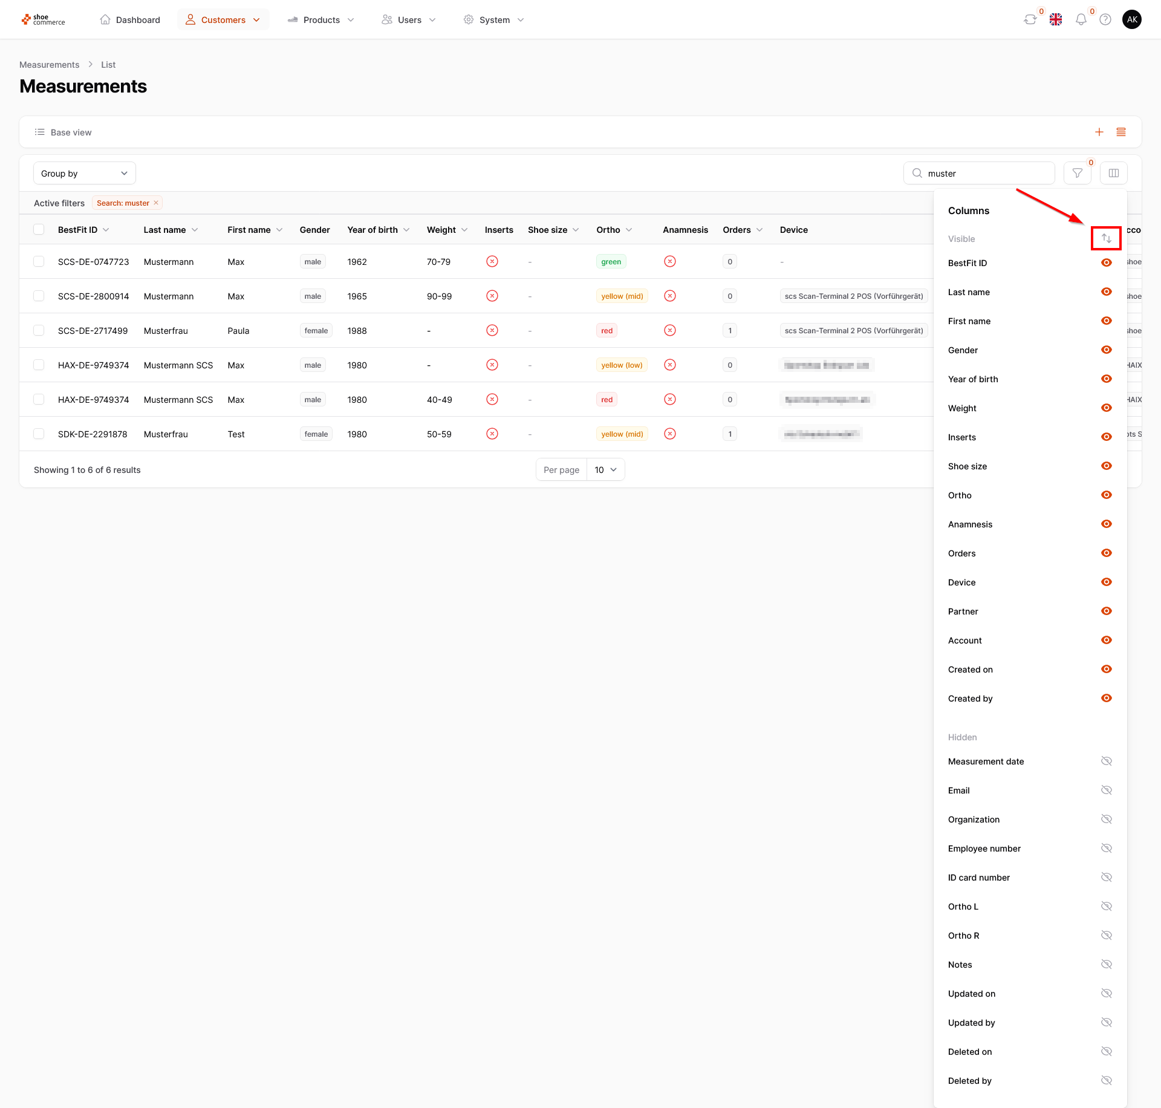Image resolution: width=1161 pixels, height=1108 pixels.
Task: Open the Products menu
Action: (x=321, y=20)
